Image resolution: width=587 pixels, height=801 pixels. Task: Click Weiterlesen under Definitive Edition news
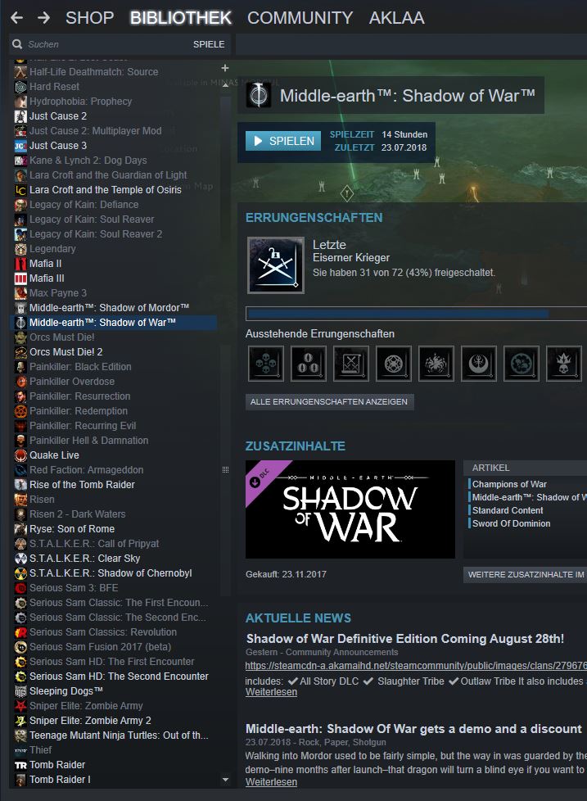click(x=271, y=692)
